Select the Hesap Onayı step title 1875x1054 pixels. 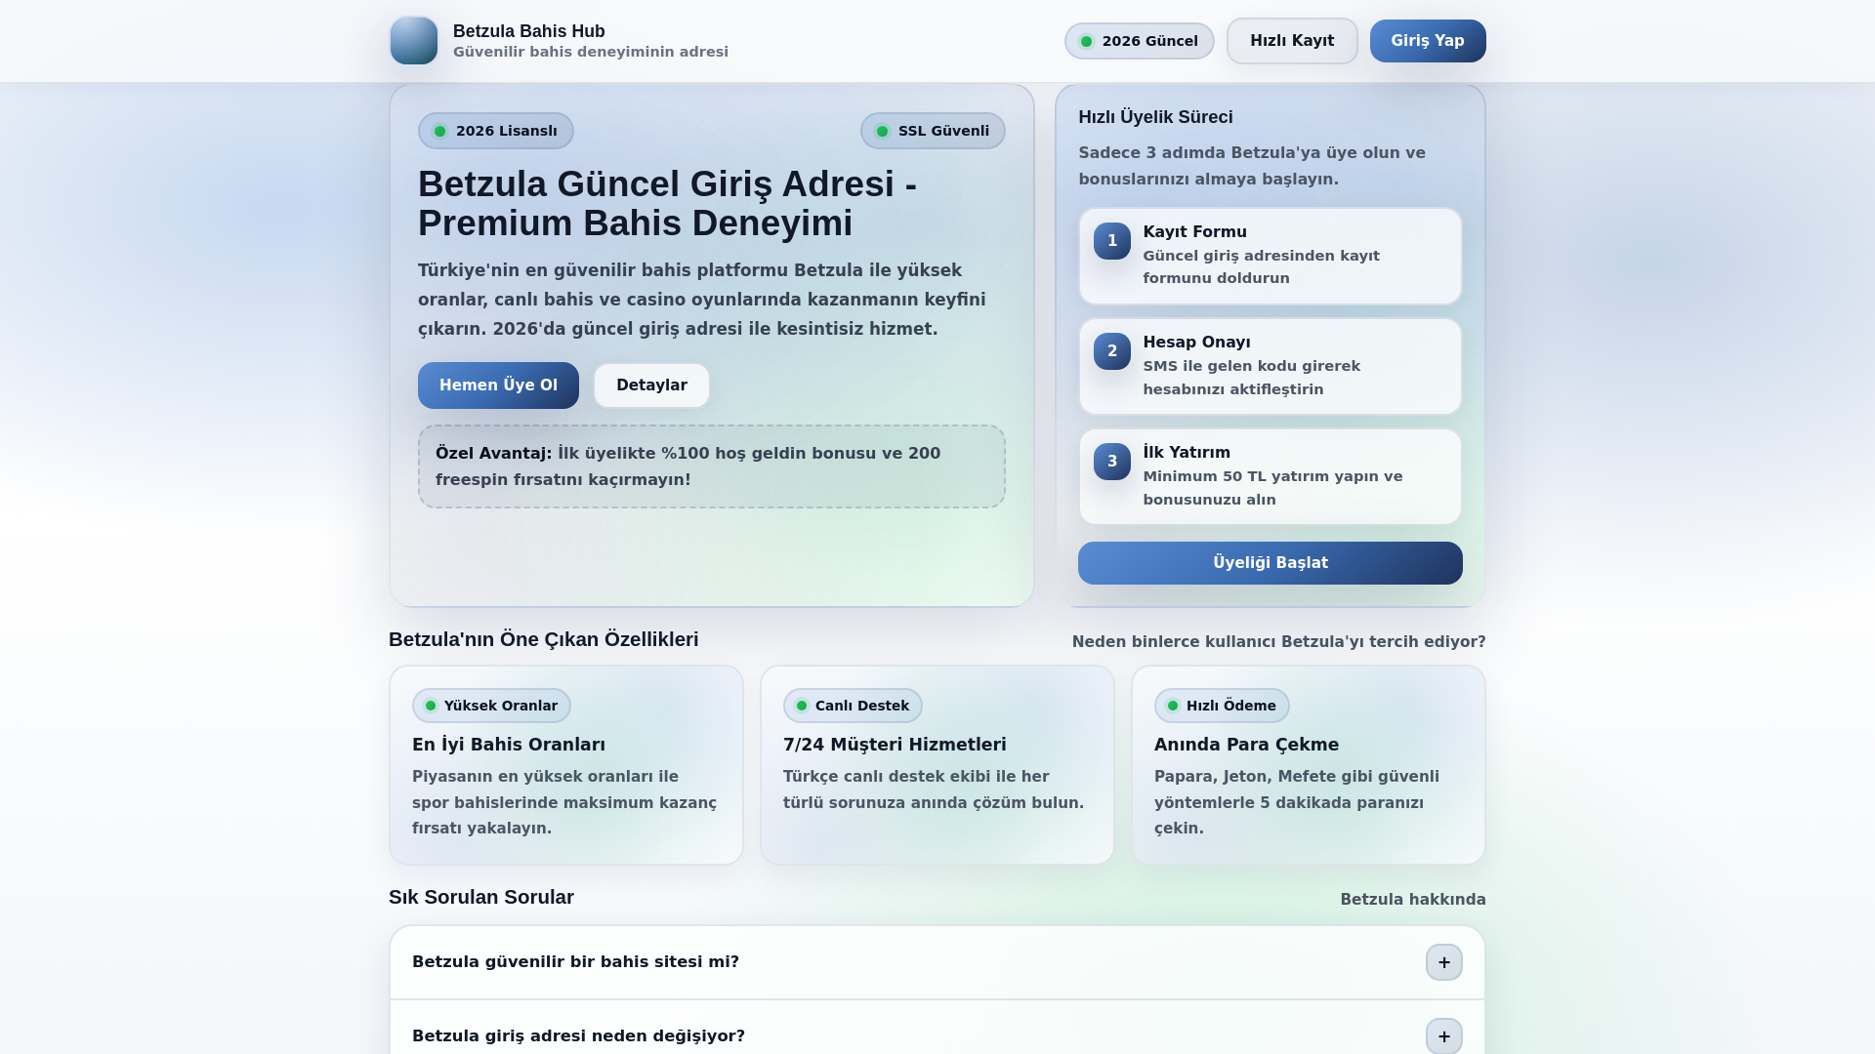pyautogui.click(x=1196, y=343)
